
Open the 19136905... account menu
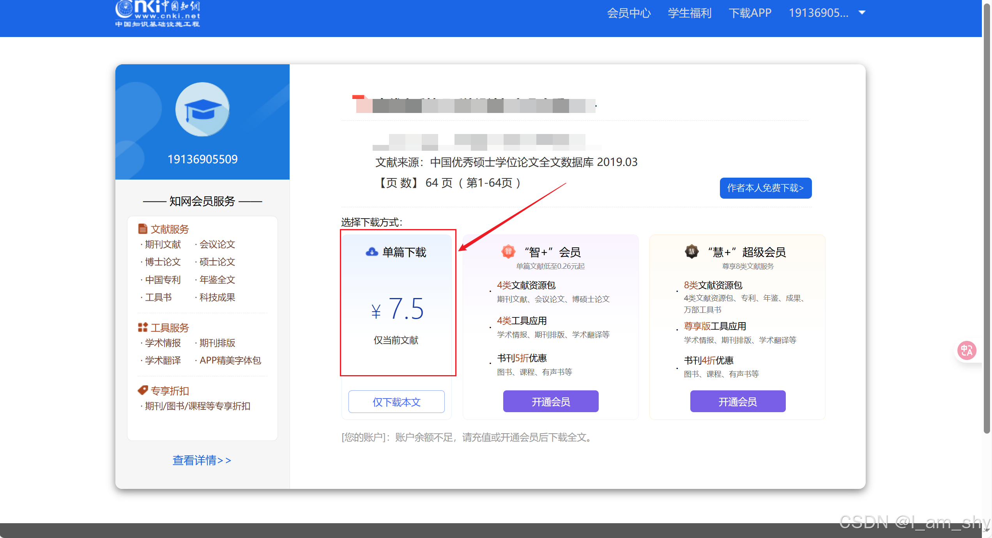819,13
